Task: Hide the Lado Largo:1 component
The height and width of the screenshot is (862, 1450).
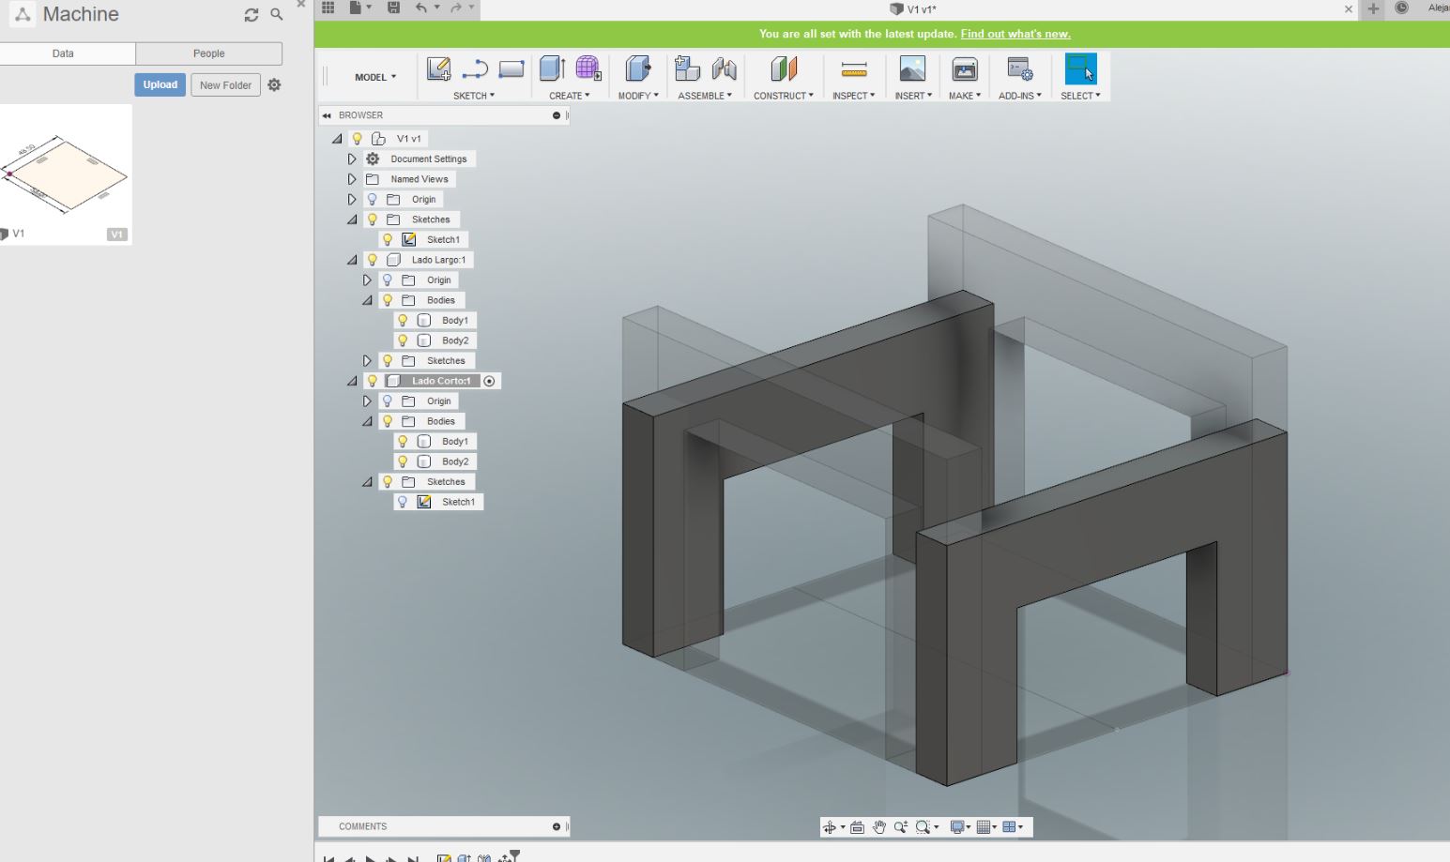Action: pyautogui.click(x=373, y=260)
